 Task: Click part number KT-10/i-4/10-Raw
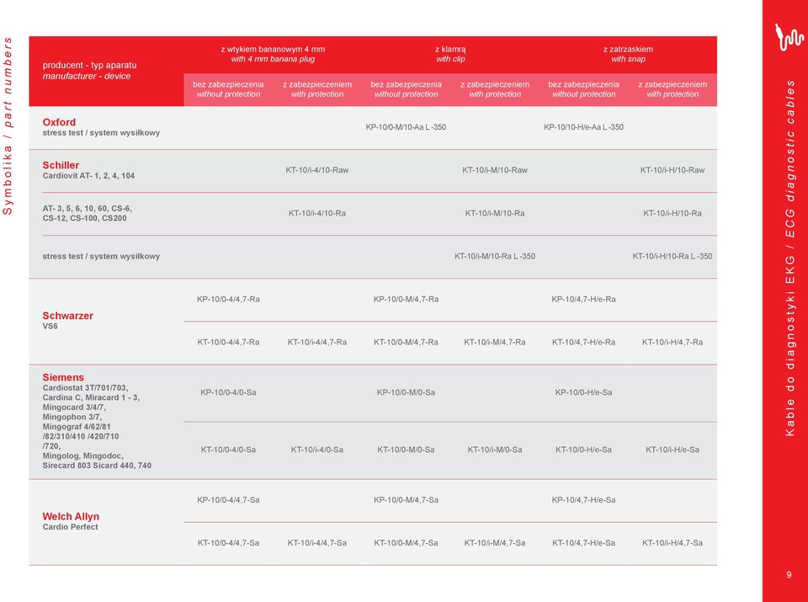(317, 170)
